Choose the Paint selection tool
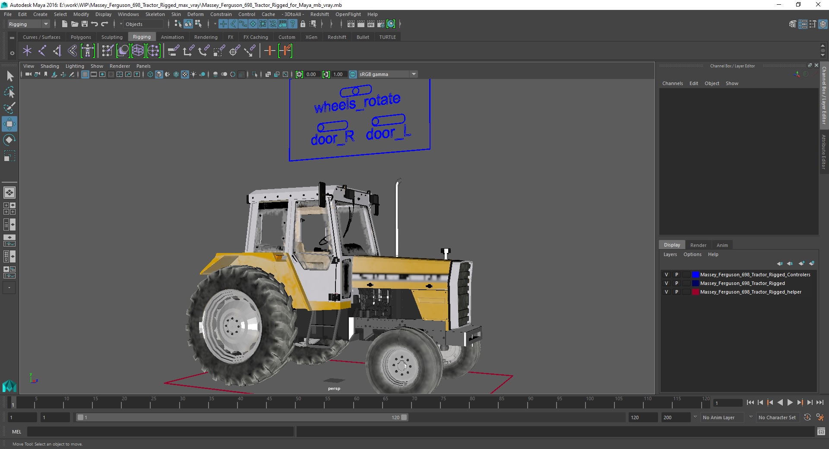Viewport: 829px width, 449px height. point(9,108)
